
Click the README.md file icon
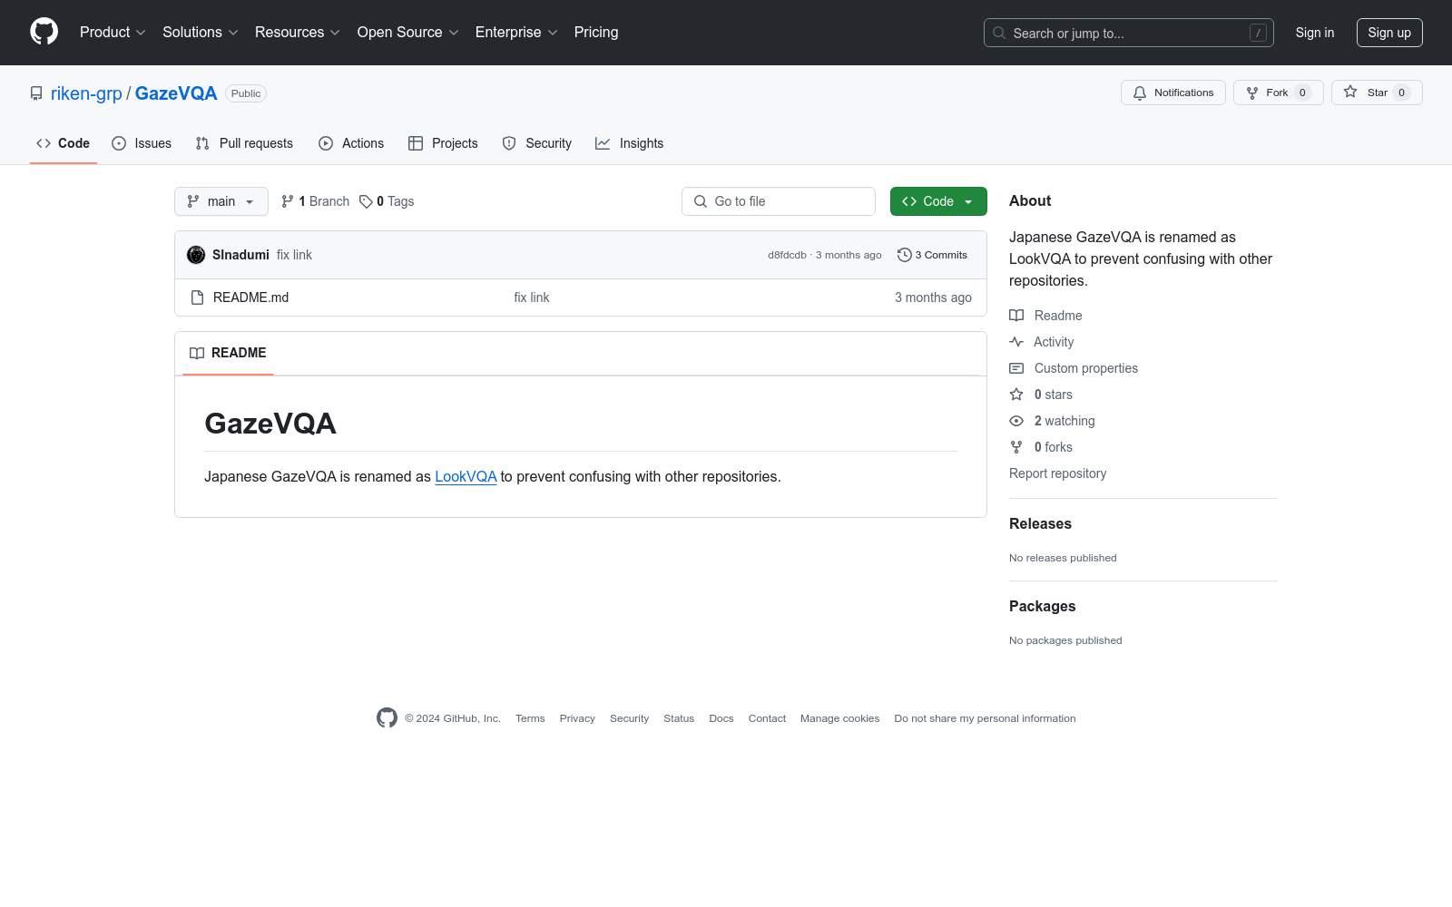tap(197, 297)
